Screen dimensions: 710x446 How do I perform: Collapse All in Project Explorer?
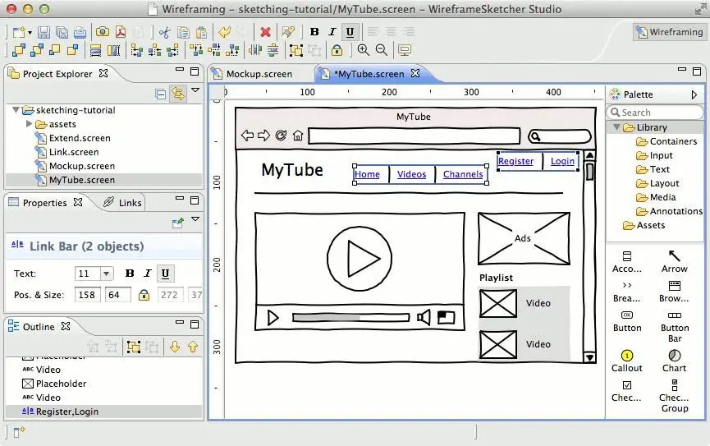click(161, 94)
